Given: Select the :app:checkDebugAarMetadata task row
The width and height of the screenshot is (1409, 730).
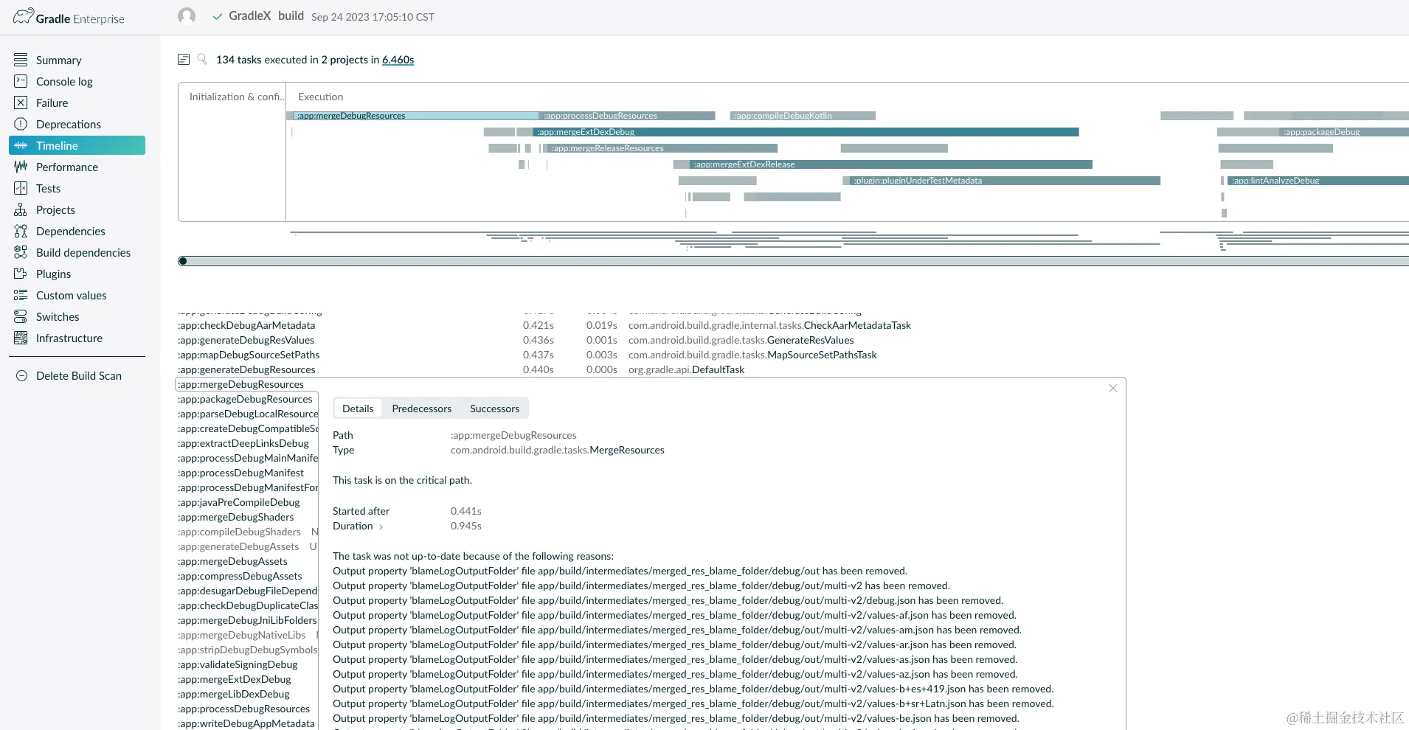Looking at the screenshot, I should [x=248, y=325].
